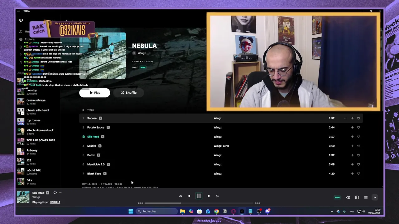The height and width of the screenshot is (224, 399).
Task: Open XIIVI artist from Misfits row
Action: tap(226, 146)
